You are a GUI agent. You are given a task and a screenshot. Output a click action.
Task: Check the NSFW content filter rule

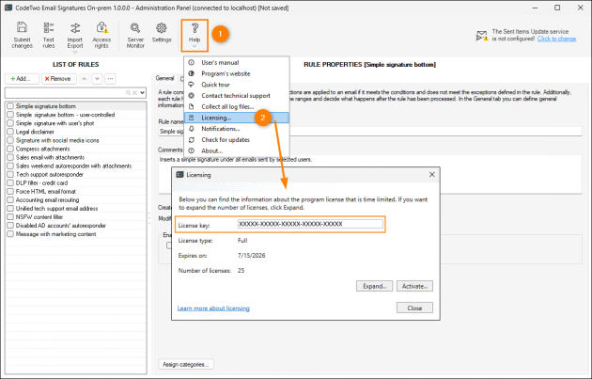click(10, 217)
